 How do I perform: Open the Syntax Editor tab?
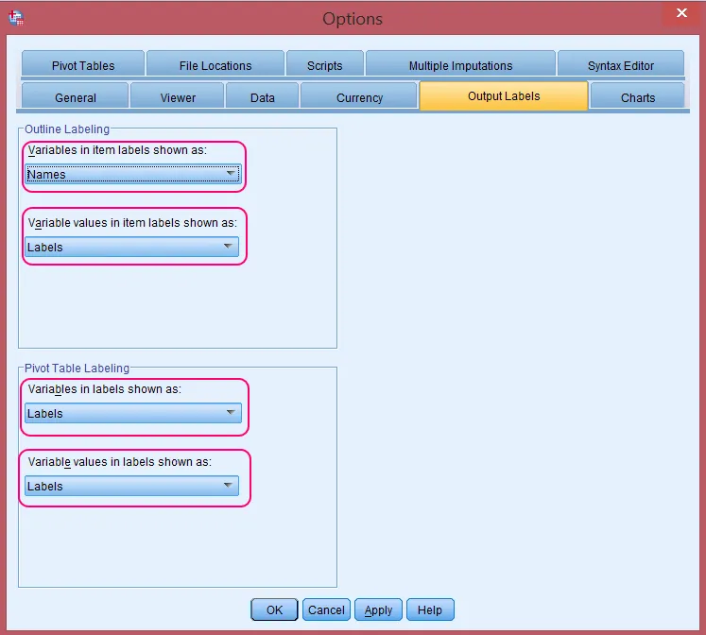620,65
